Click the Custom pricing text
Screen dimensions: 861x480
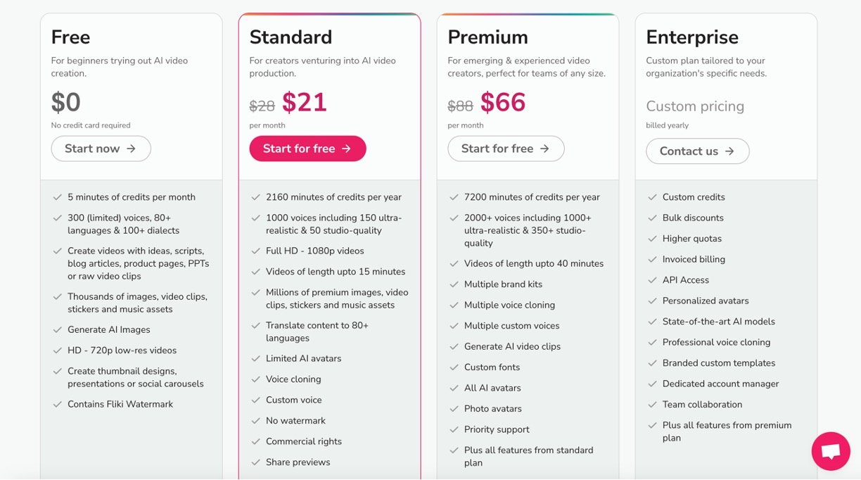[695, 106]
